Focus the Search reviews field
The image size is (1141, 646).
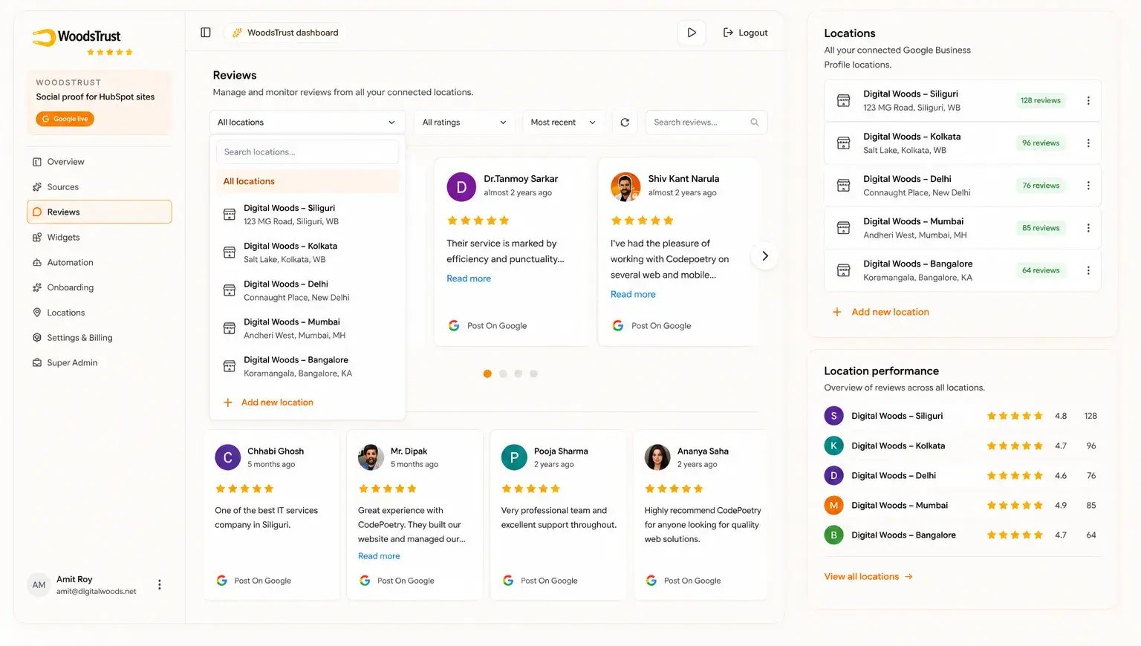(706, 123)
